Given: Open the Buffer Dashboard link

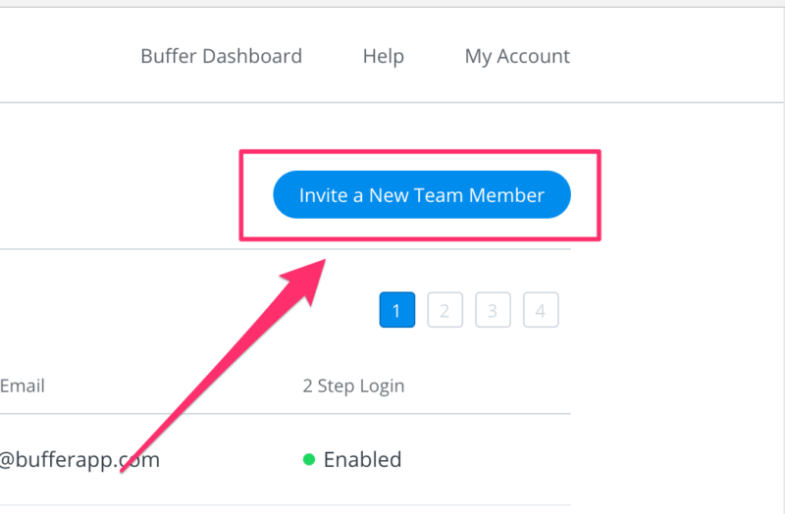Looking at the screenshot, I should point(221,56).
